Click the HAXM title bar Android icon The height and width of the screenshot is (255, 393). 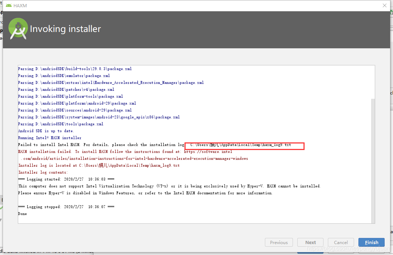click(8, 5)
